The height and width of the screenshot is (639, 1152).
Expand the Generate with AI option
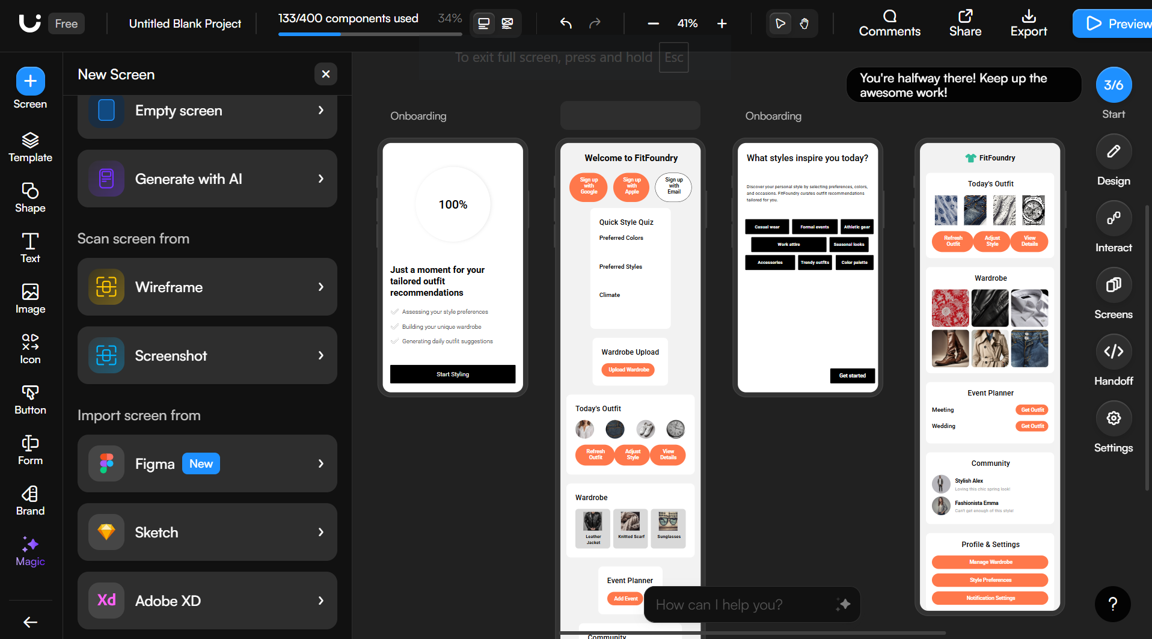point(207,179)
